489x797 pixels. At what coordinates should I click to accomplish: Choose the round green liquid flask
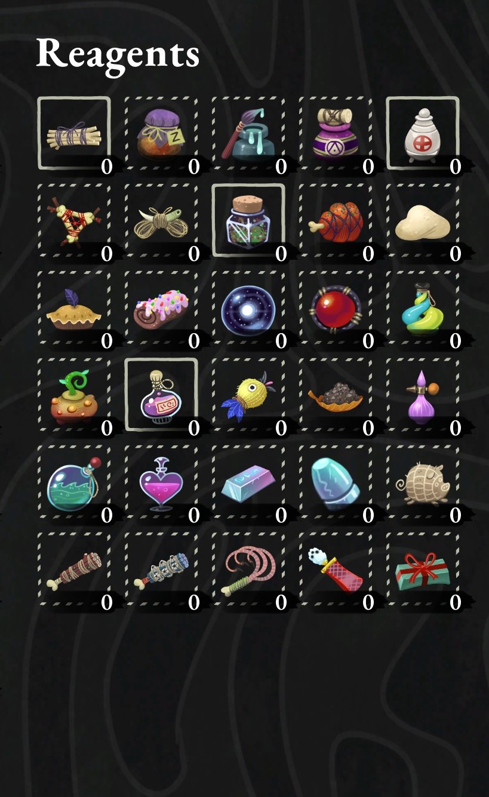(x=74, y=482)
